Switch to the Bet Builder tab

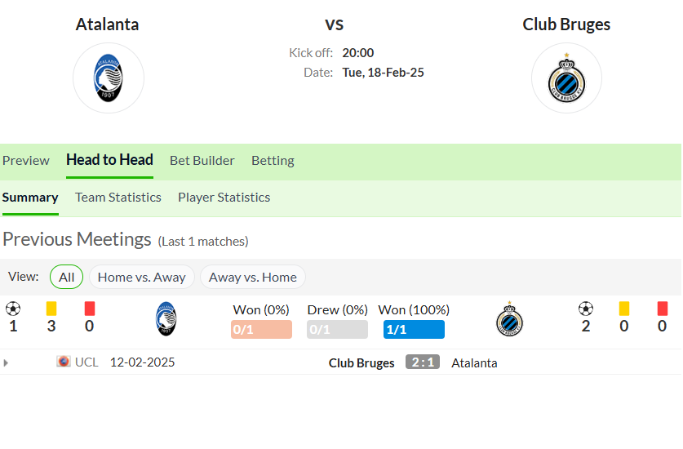click(x=202, y=161)
